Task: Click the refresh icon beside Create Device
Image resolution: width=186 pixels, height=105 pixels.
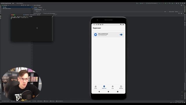Action: [x=44, y=10]
